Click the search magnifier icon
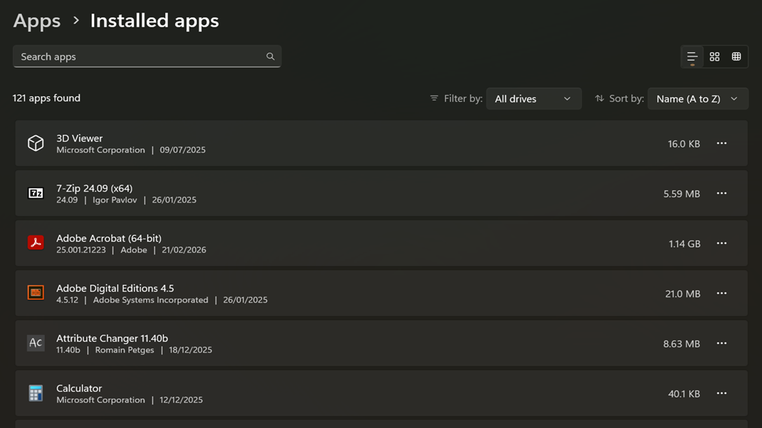The width and height of the screenshot is (762, 428). pyautogui.click(x=271, y=56)
